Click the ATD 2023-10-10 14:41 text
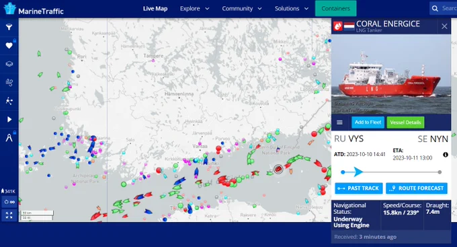The width and height of the screenshot is (457, 247). pyautogui.click(x=360, y=154)
